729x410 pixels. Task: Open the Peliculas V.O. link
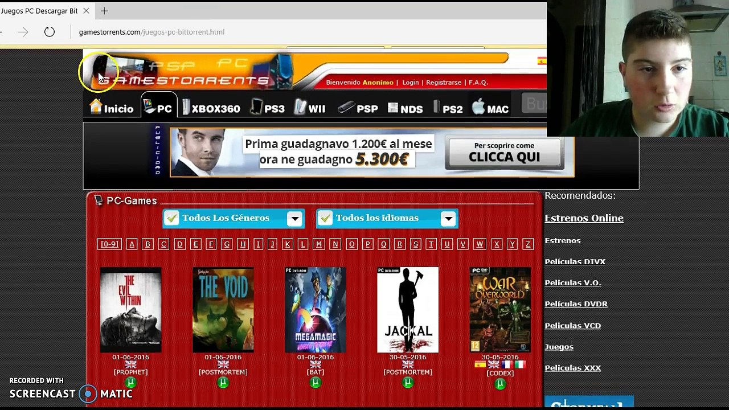click(x=572, y=283)
